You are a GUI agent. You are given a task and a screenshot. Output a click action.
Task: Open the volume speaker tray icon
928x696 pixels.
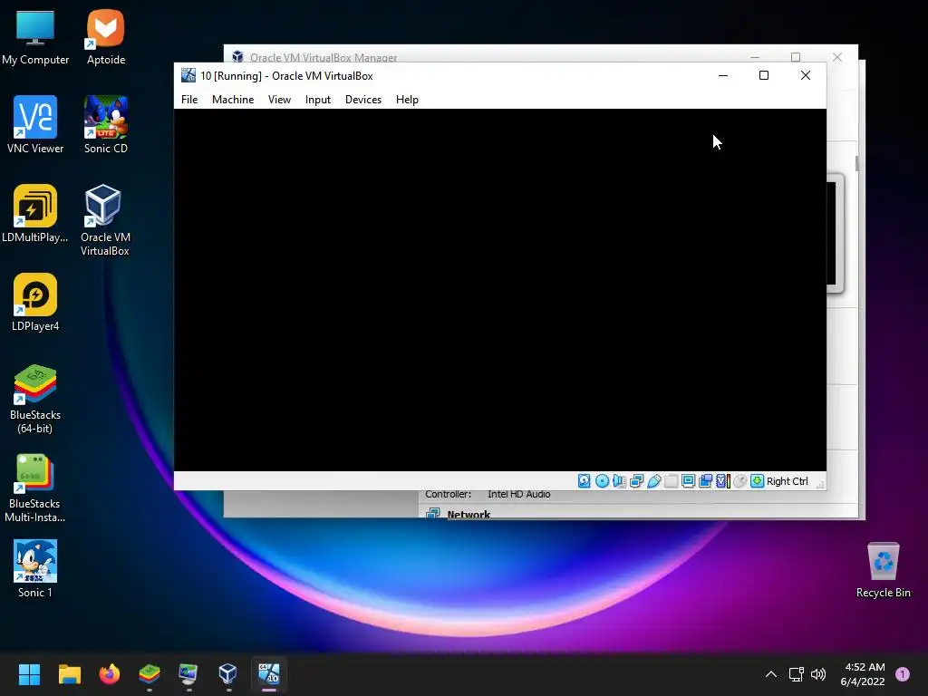tap(818, 674)
